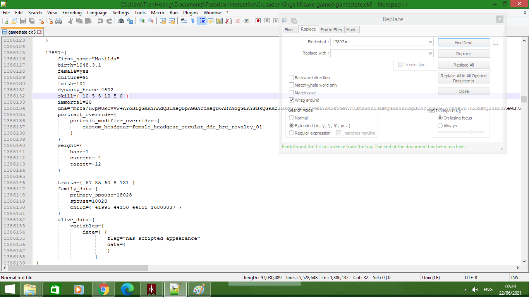
Task: Toggle the monitoring eye icon
Action: click(246, 21)
